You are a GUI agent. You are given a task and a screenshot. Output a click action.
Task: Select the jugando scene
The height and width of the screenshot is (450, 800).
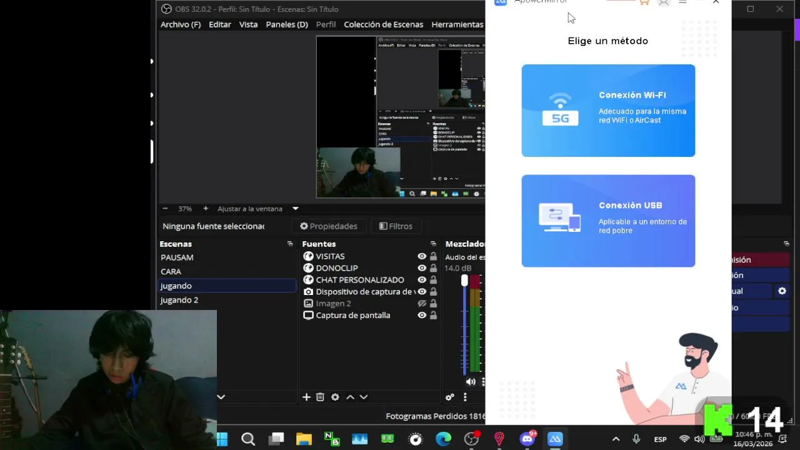[x=227, y=286]
